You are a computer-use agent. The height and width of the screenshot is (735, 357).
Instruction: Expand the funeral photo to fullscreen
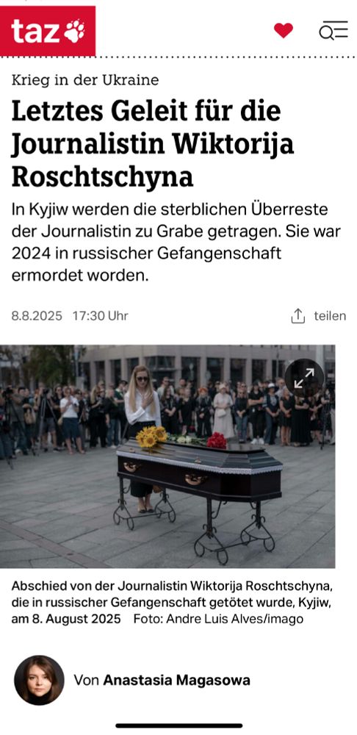pos(305,378)
